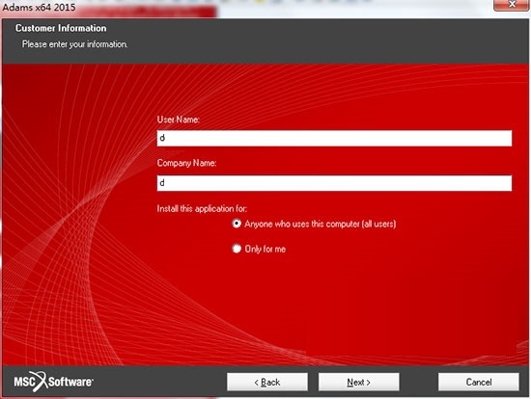Close the Adams x64 2015 installer window

[512, 5]
